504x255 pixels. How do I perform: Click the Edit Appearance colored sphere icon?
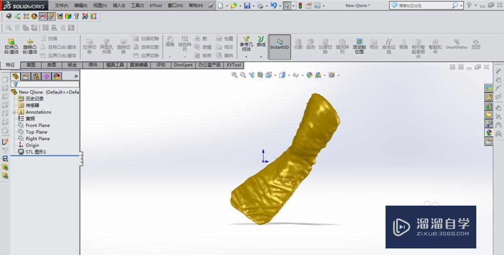coord(309,75)
